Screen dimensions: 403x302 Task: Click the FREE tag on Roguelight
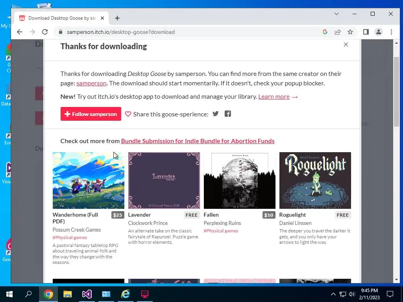(343, 215)
